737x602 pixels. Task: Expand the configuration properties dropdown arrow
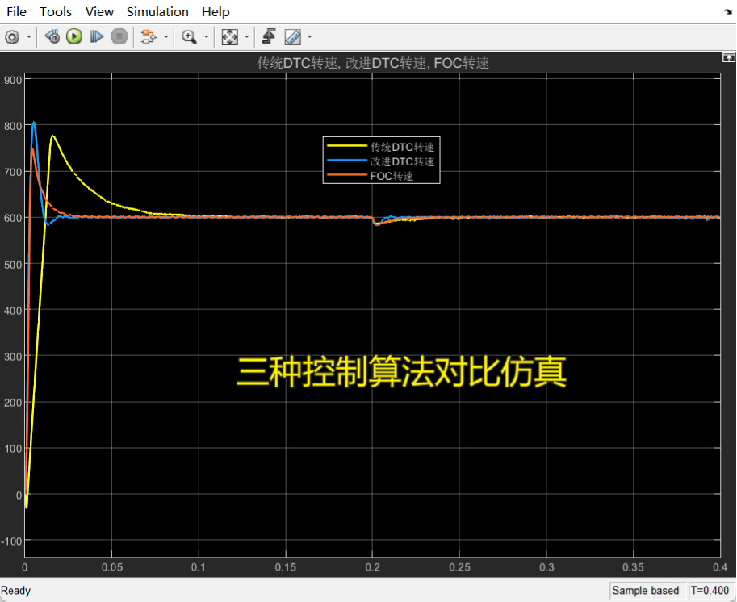coord(29,36)
